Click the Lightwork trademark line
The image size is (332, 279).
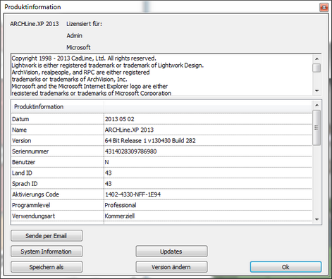[x=108, y=66]
